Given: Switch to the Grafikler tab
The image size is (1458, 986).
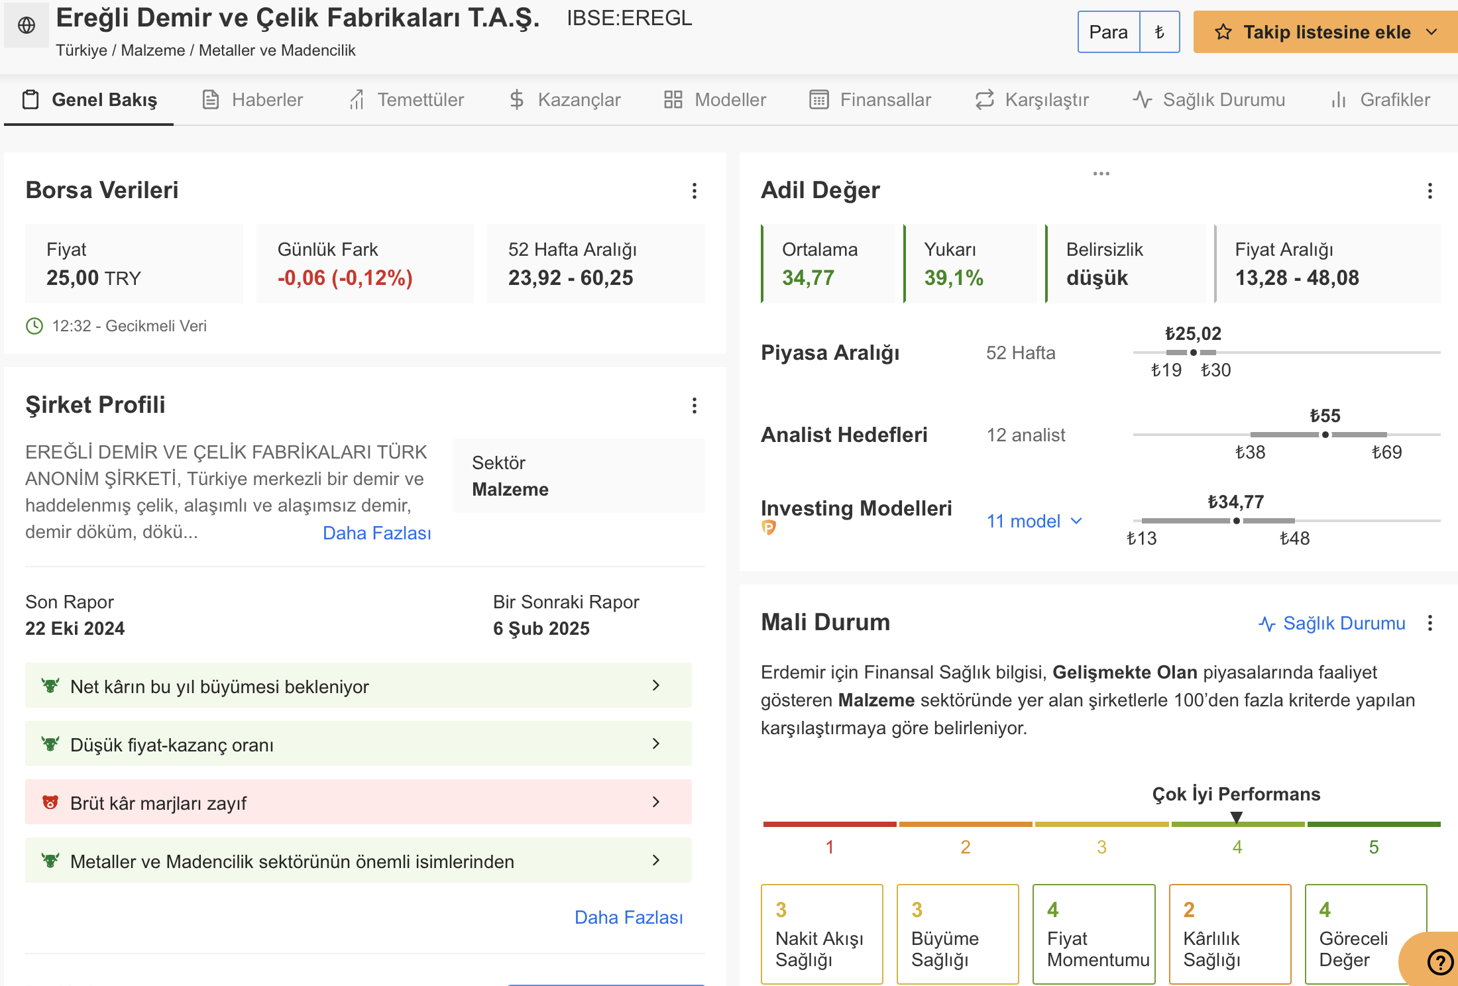Looking at the screenshot, I should [1380, 100].
